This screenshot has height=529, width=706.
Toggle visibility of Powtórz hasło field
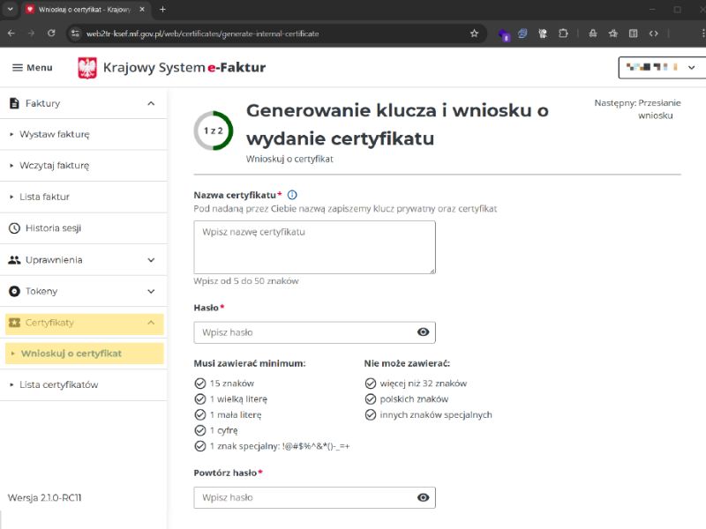point(423,497)
